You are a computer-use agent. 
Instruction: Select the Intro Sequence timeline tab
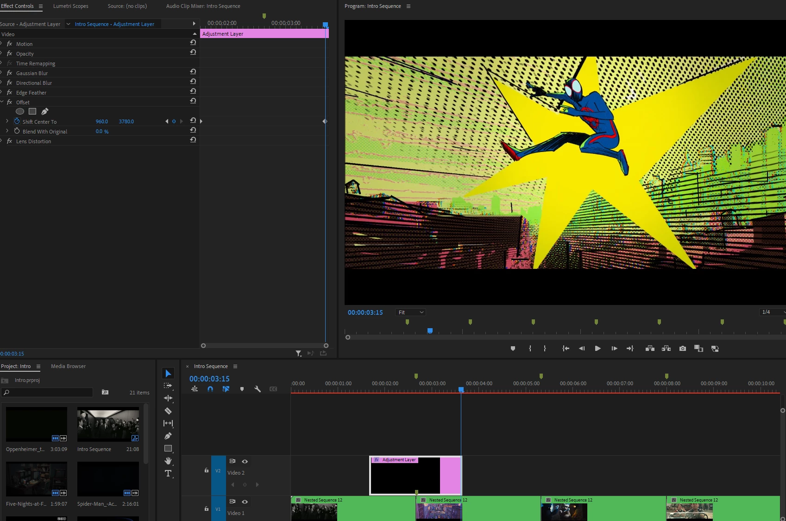tap(211, 366)
